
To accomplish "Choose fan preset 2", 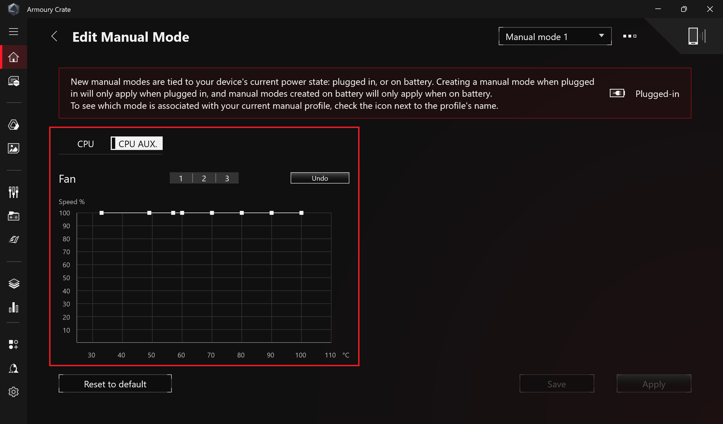I will [x=204, y=178].
